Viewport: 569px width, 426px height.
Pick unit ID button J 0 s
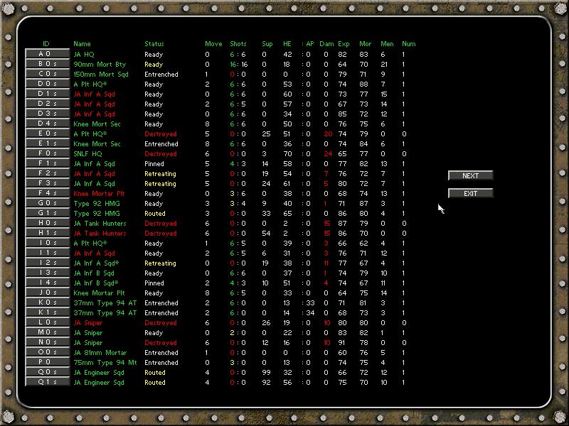click(47, 293)
